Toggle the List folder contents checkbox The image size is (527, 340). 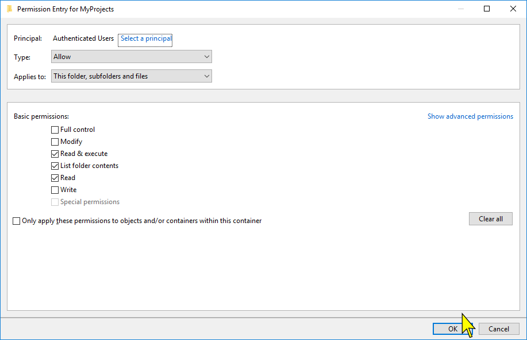[55, 166]
